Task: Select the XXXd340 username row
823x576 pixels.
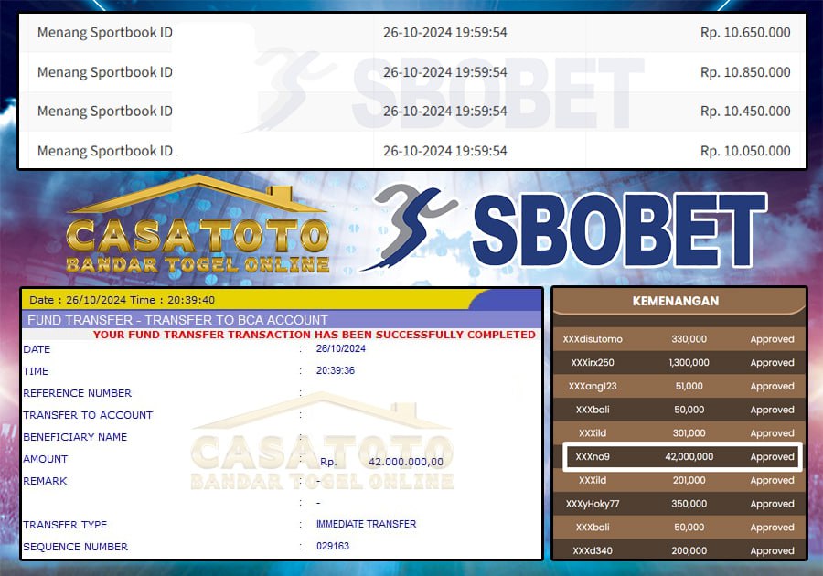Action: 593,550
